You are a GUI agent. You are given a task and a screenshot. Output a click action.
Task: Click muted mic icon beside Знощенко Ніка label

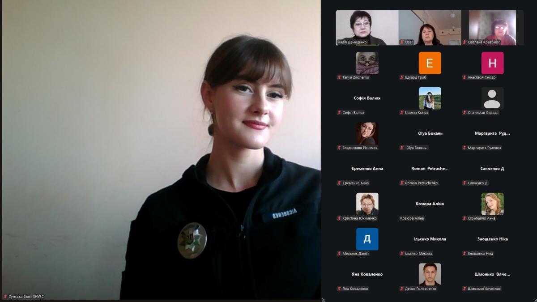click(x=465, y=253)
